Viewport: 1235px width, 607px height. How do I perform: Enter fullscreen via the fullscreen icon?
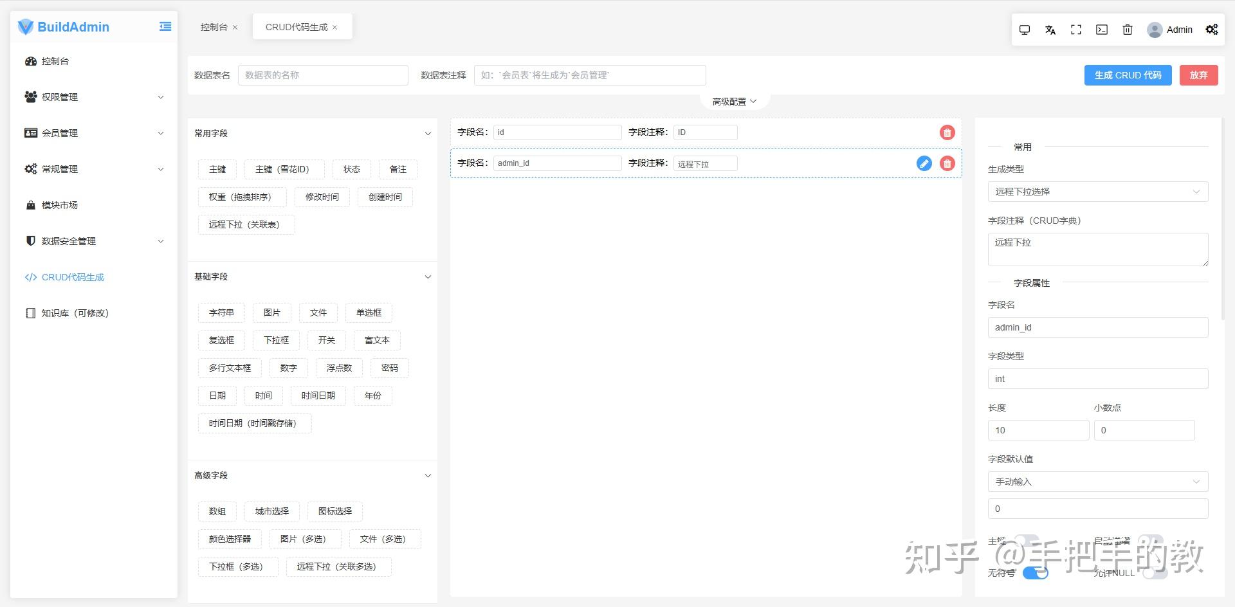point(1076,30)
